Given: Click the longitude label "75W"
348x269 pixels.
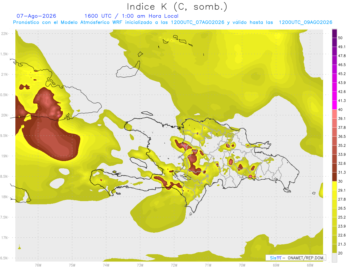Looking at the screenshot, I should click(x=72, y=266).
